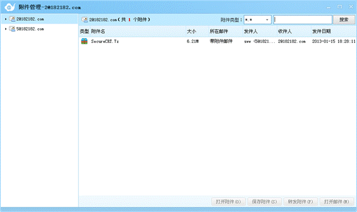Click mailbox icon for 20182182.com in tree
The height and width of the screenshot is (212, 357).
coord(12,19)
